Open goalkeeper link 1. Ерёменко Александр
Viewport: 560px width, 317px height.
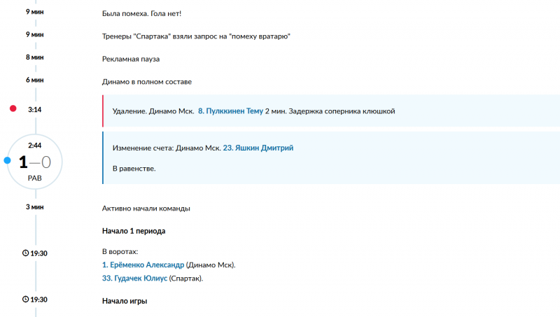[143, 265]
